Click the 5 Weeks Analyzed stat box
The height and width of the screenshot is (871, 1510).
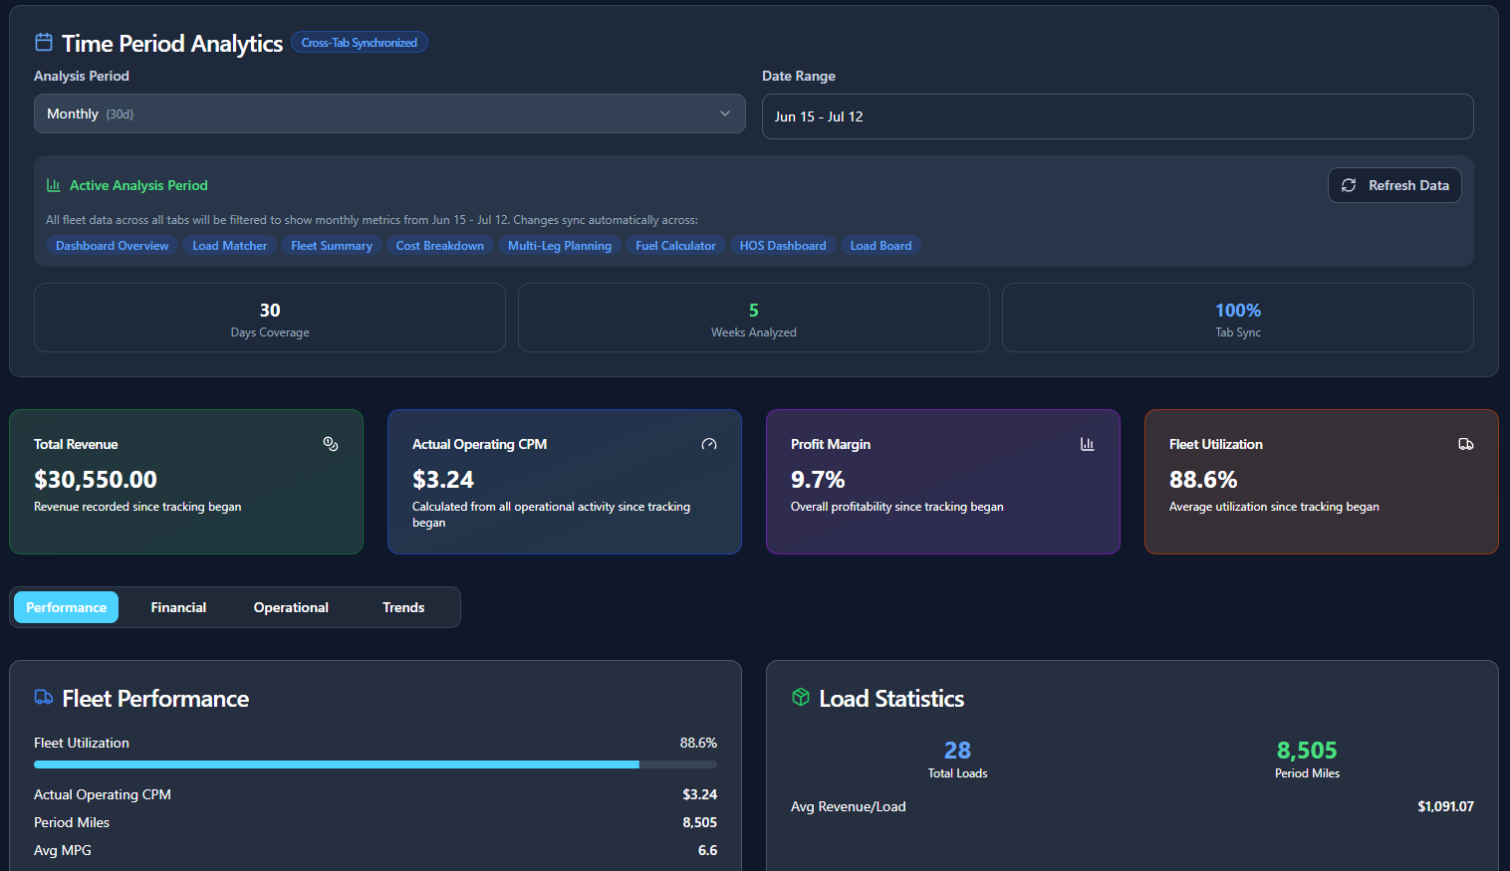click(x=754, y=318)
